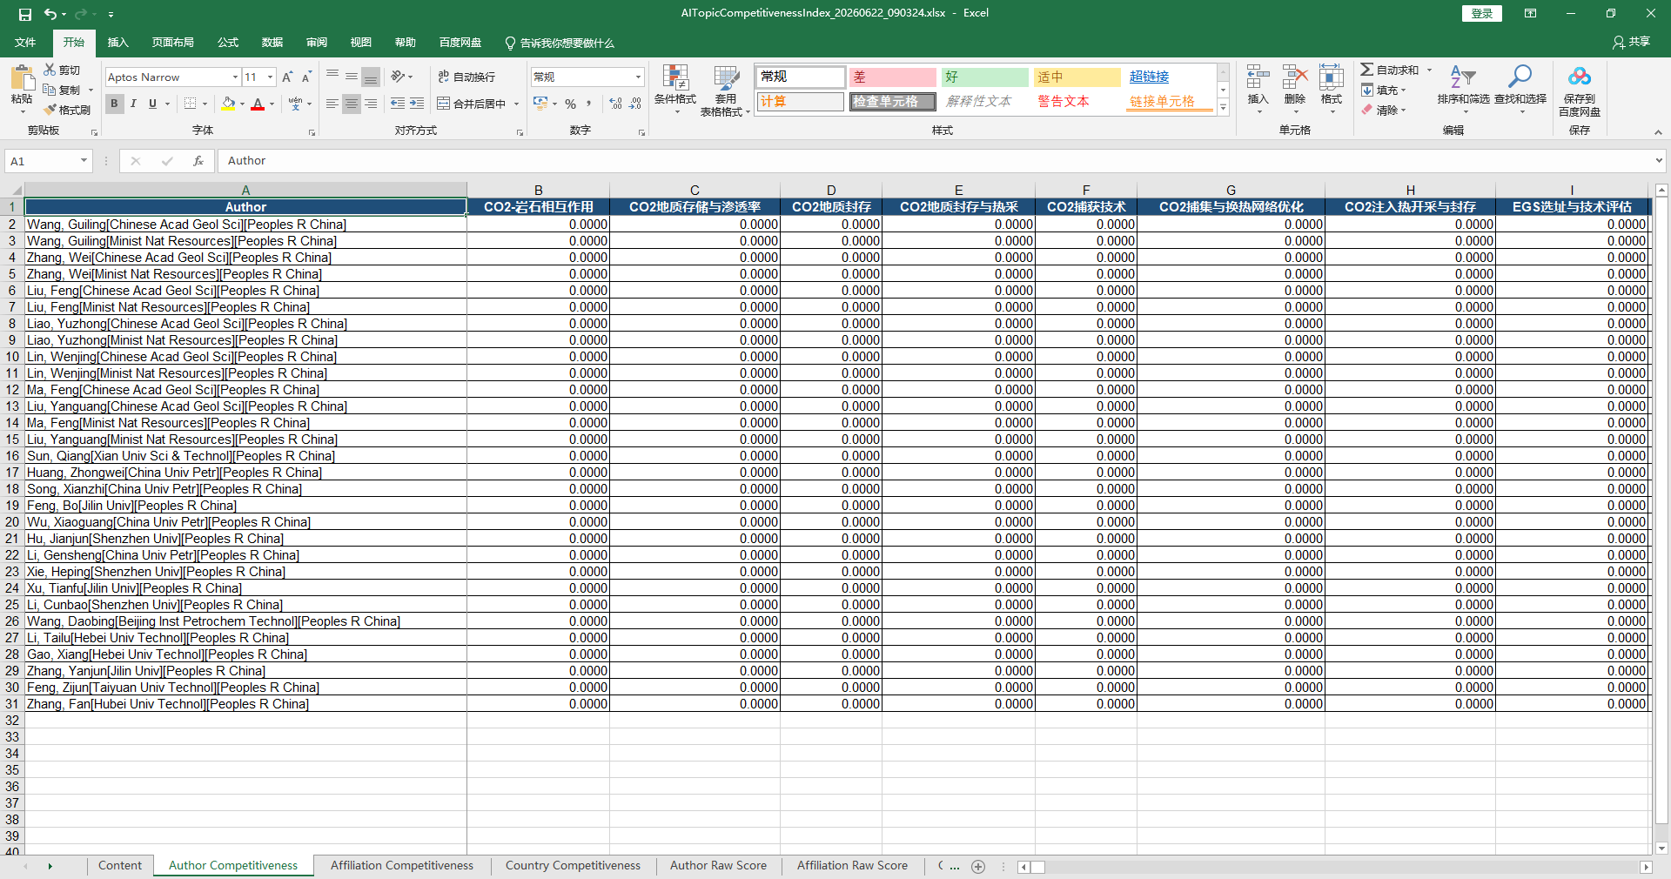Open the number format dropdown
The width and height of the screenshot is (1671, 879).
[638, 77]
